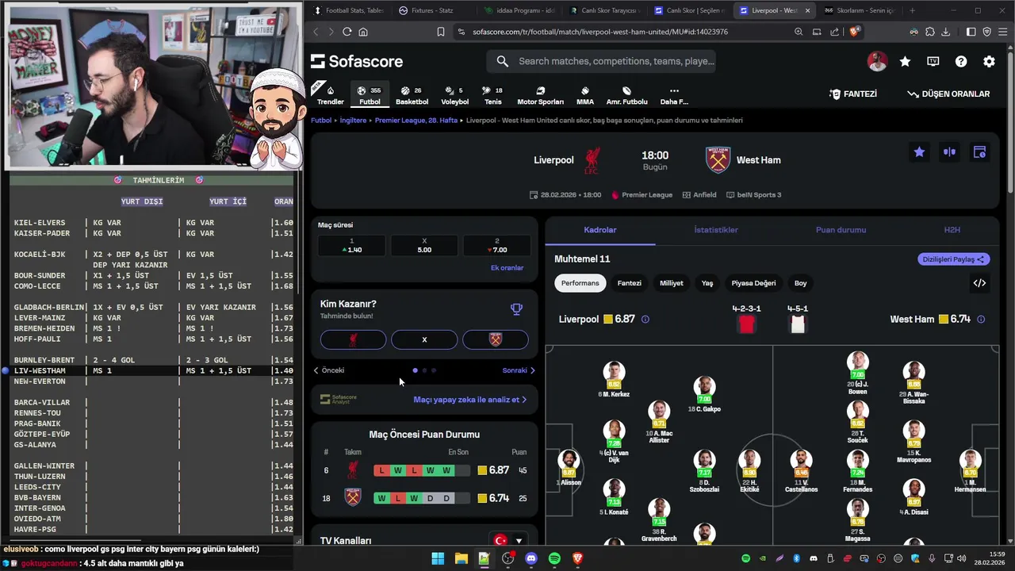1015x571 pixels.
Task: Open the compare teams icon
Action: tap(949, 152)
